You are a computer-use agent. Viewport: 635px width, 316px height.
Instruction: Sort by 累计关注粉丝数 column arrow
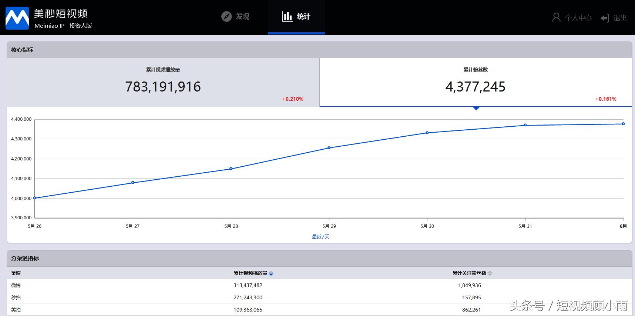tap(490, 273)
